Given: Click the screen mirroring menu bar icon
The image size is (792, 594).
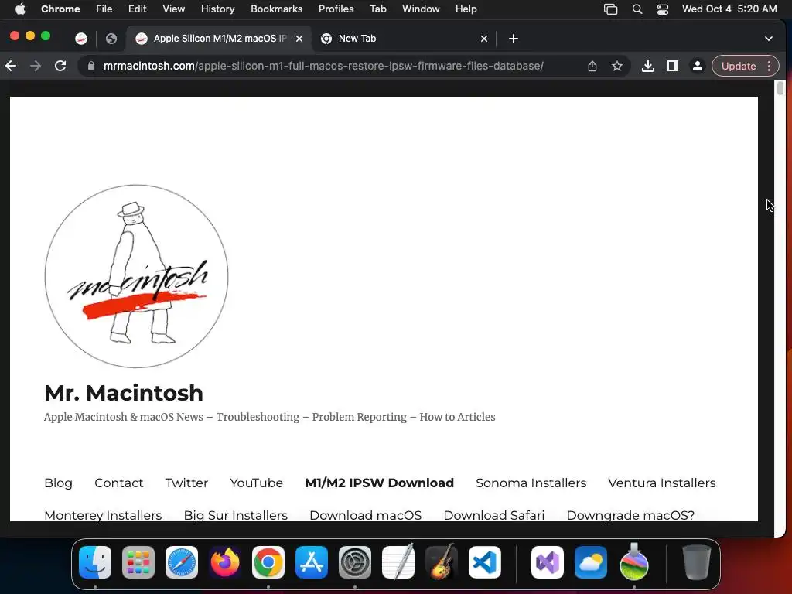Looking at the screenshot, I should coord(611,9).
